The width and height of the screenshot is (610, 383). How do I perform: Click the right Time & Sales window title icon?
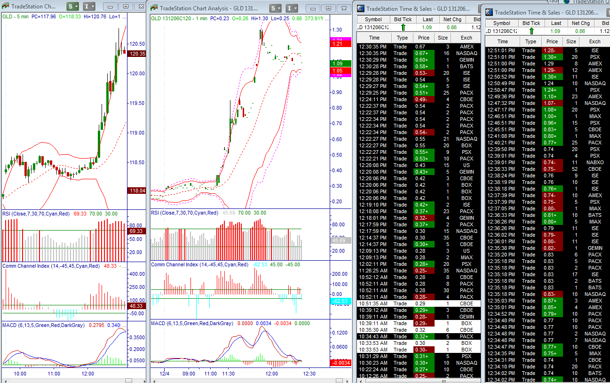tap(489, 13)
